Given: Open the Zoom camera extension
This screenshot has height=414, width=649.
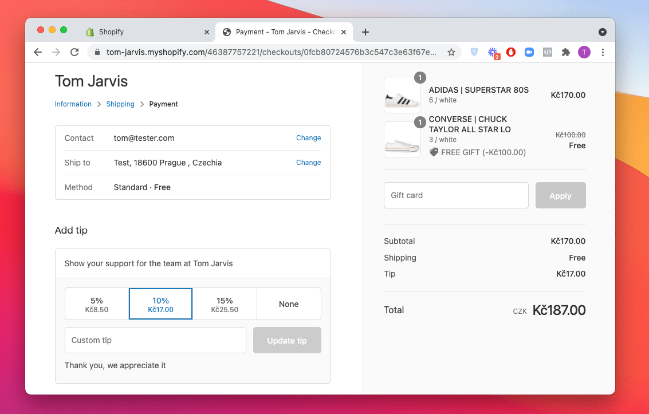Looking at the screenshot, I should (x=529, y=52).
